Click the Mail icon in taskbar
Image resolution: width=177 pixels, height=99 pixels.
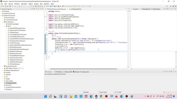pos(76,96)
